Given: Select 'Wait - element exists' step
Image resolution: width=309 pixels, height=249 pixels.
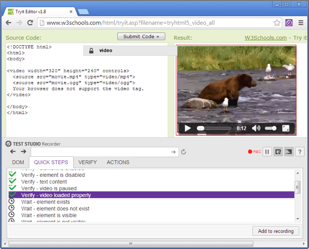Looking at the screenshot, I should (x=151, y=202).
